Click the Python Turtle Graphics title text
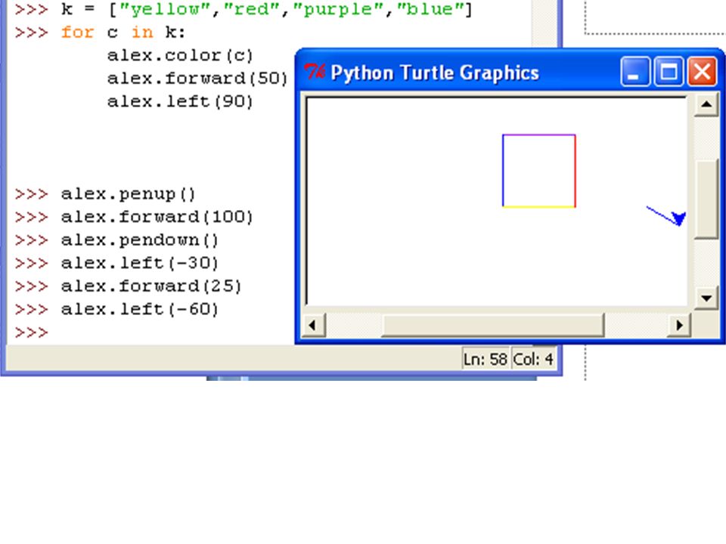The width and height of the screenshot is (726, 544). tap(435, 73)
